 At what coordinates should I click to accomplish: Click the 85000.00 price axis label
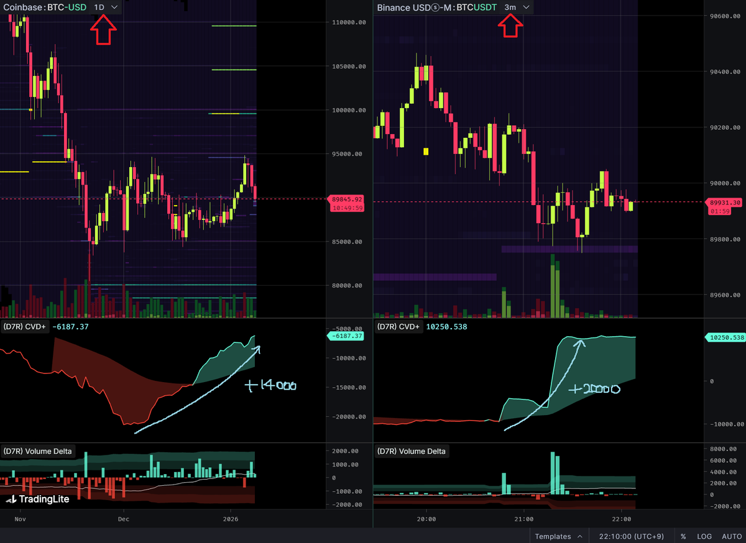pos(348,242)
